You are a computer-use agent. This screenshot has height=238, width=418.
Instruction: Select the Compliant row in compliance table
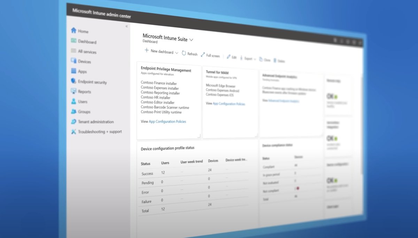click(x=291, y=166)
